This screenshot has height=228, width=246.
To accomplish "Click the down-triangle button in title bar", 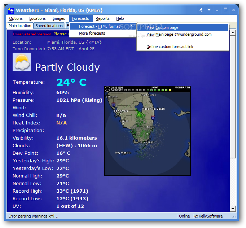I will 209,10.
